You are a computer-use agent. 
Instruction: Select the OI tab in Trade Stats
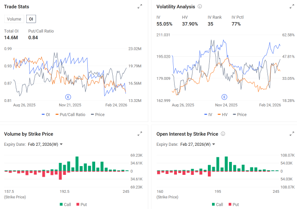coord(31,19)
